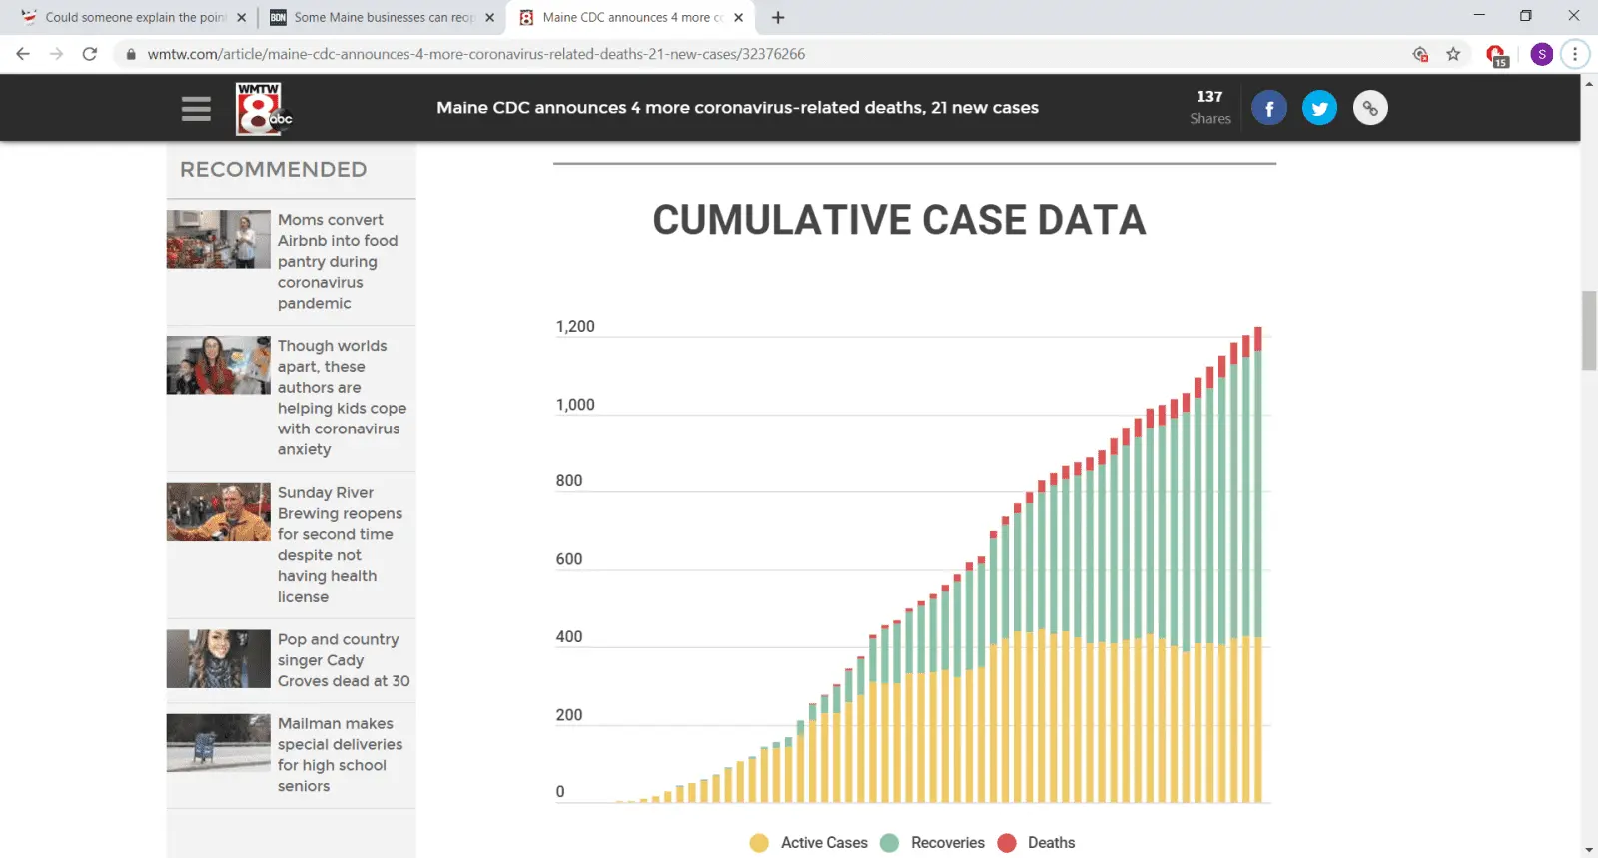The width and height of the screenshot is (1598, 858).
Task: Share article on Twitter
Action: (1319, 108)
